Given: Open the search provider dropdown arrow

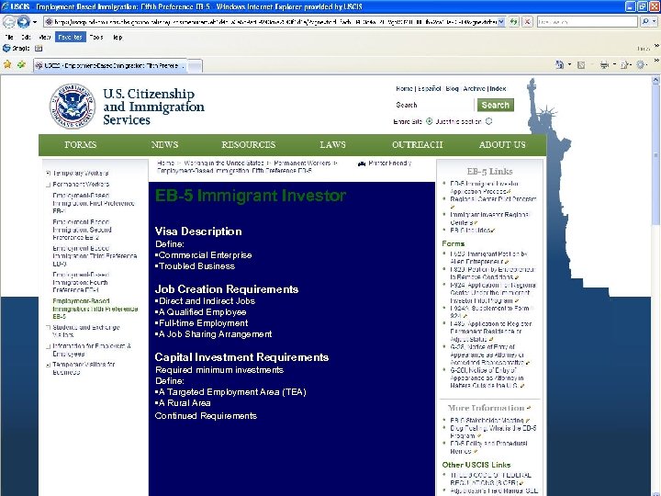Looking at the screenshot, I should click(x=655, y=21).
